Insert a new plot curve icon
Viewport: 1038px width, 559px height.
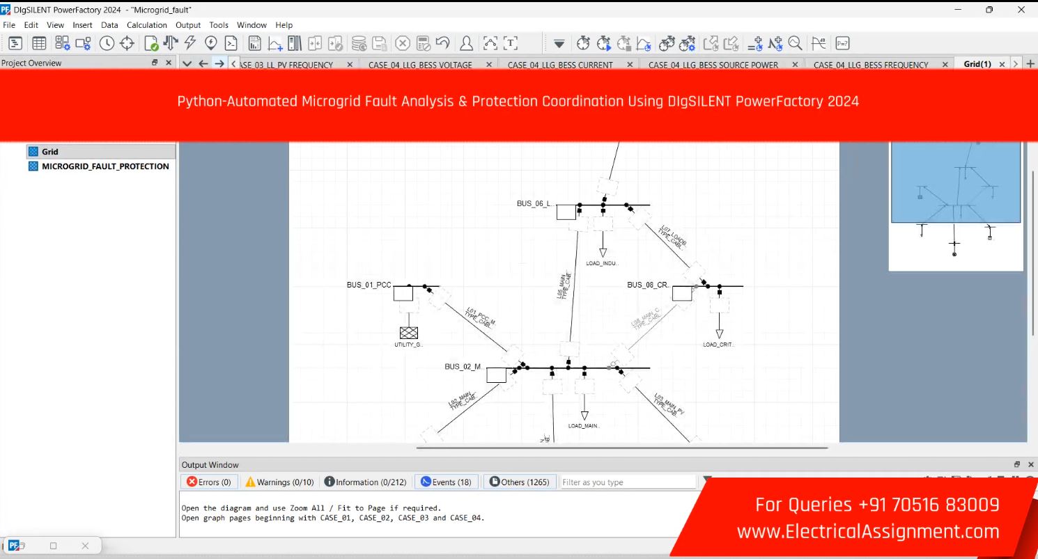[276, 43]
